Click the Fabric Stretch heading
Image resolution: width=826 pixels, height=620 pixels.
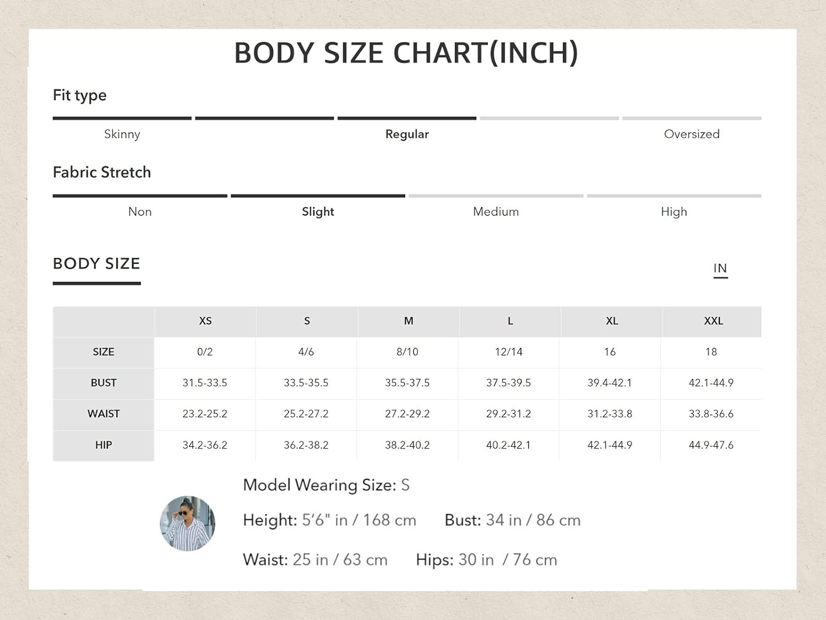point(102,172)
